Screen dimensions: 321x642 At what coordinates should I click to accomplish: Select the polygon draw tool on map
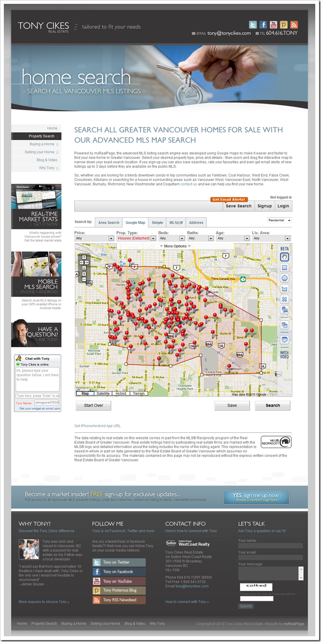click(x=285, y=289)
